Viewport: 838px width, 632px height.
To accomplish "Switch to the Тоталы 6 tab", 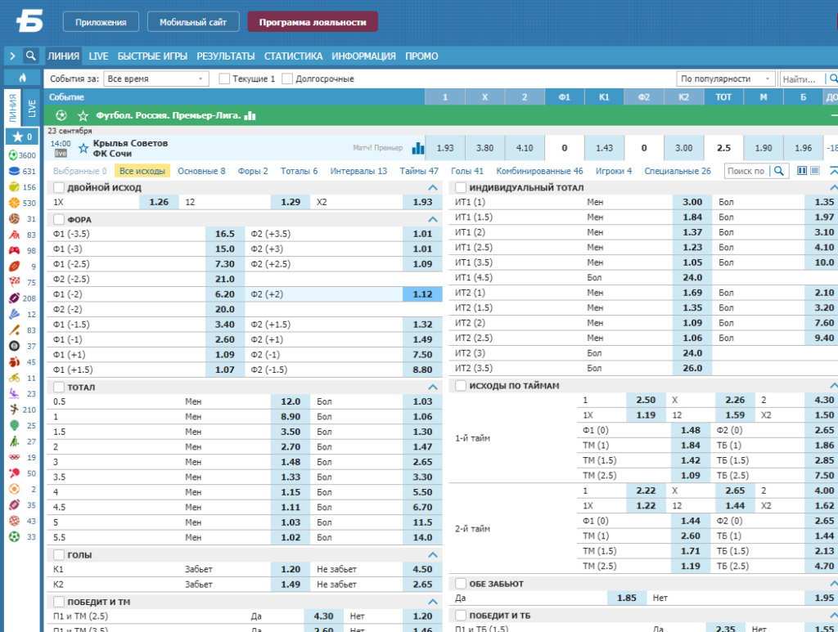I will [299, 171].
